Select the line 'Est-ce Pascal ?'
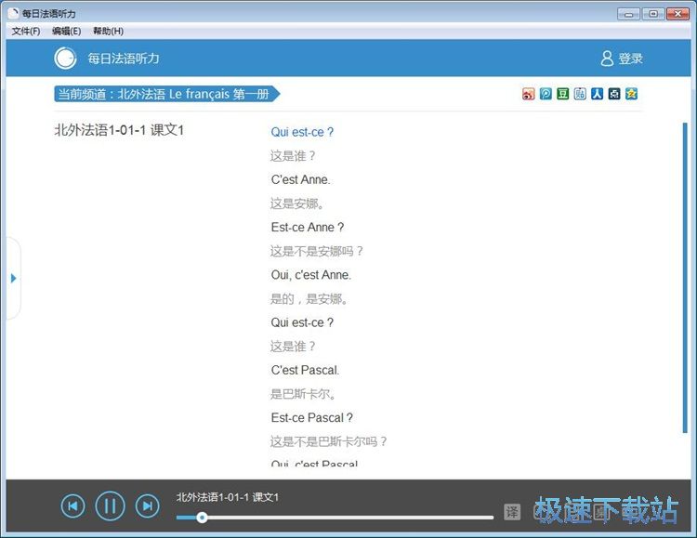Image resolution: width=697 pixels, height=538 pixels. pos(311,417)
